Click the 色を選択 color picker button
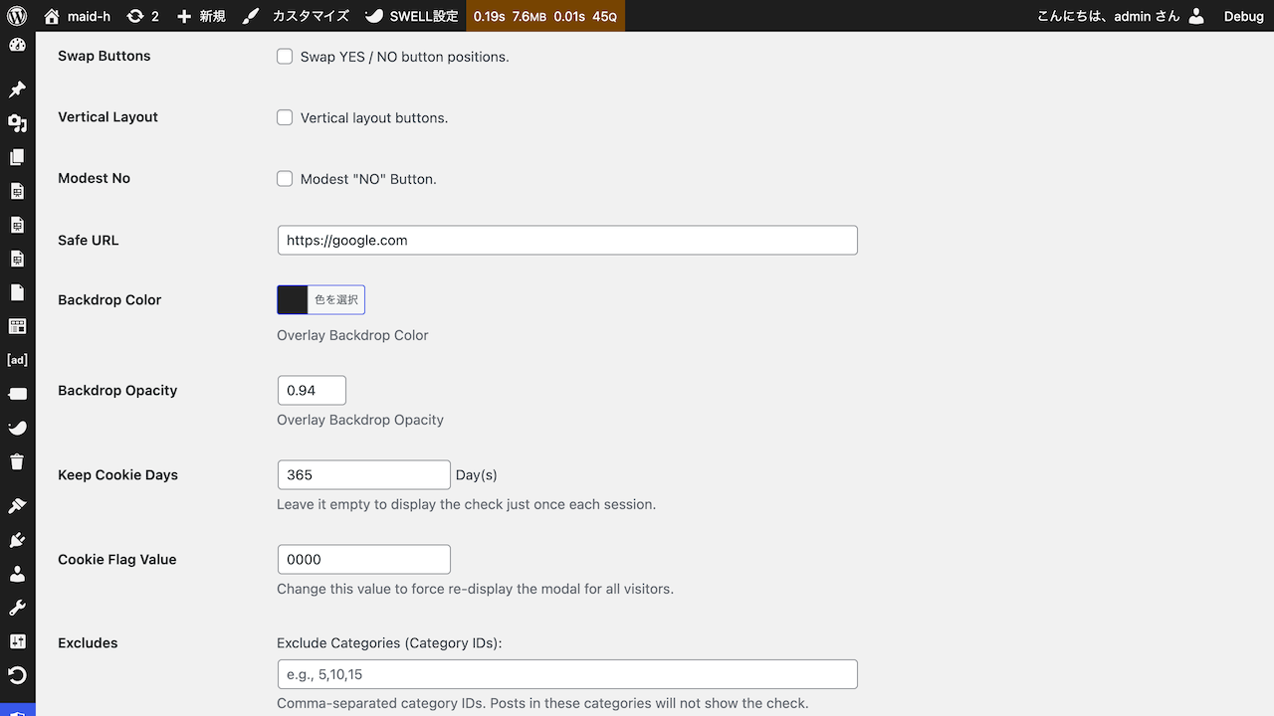1274x716 pixels. (x=335, y=299)
